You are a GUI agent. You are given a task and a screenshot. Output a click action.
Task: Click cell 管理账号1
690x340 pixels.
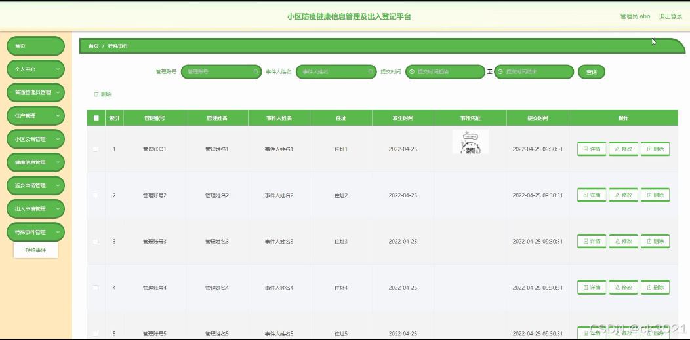pyautogui.click(x=155, y=149)
